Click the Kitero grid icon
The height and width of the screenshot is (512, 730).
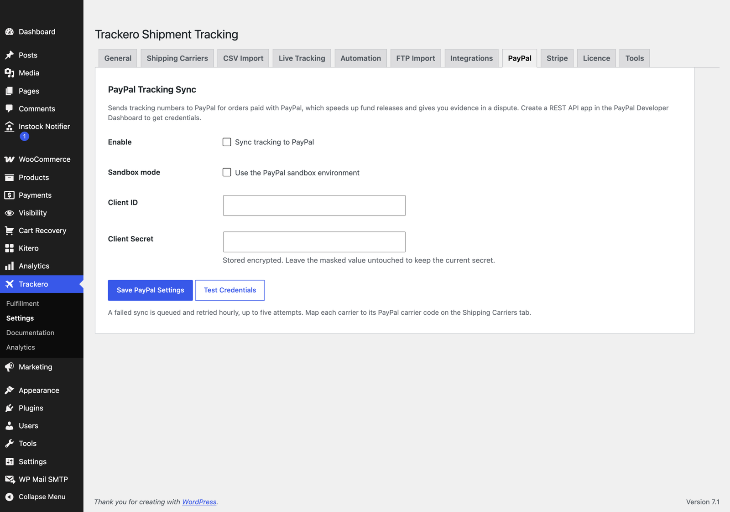tap(9, 248)
